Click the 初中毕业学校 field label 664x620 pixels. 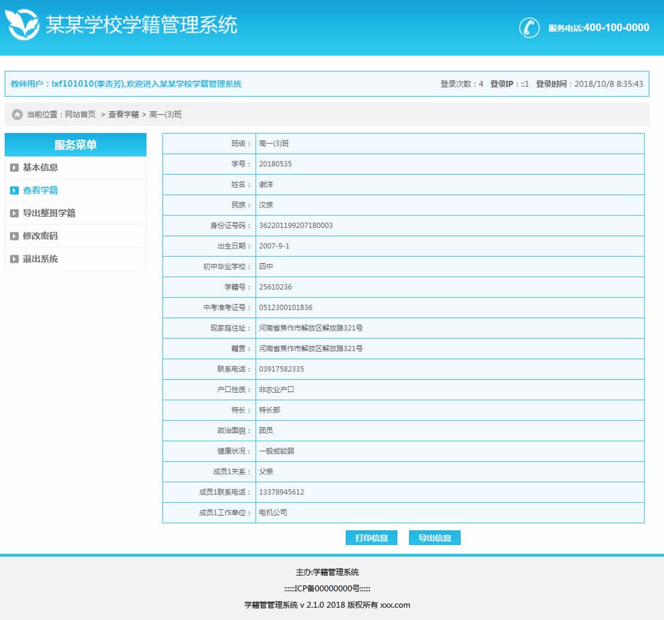[x=227, y=267]
